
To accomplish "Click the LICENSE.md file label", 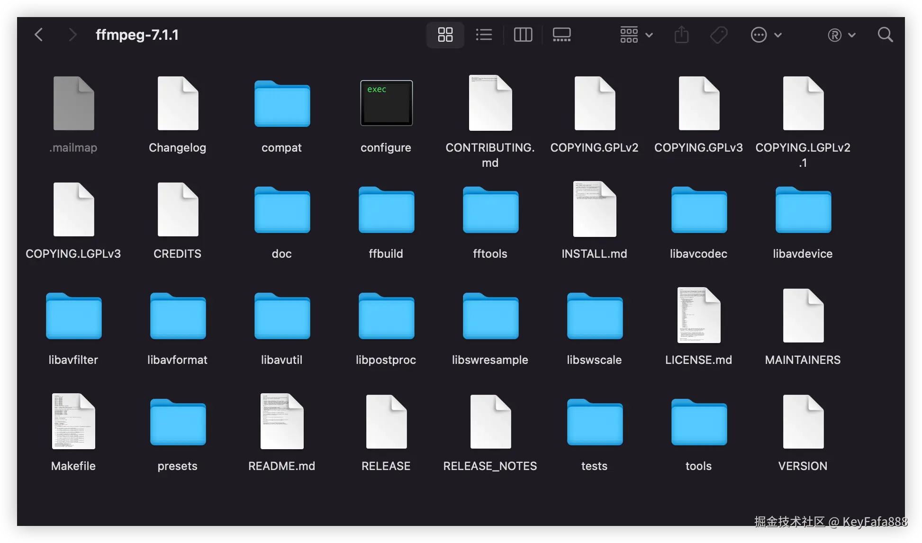I will pos(698,360).
